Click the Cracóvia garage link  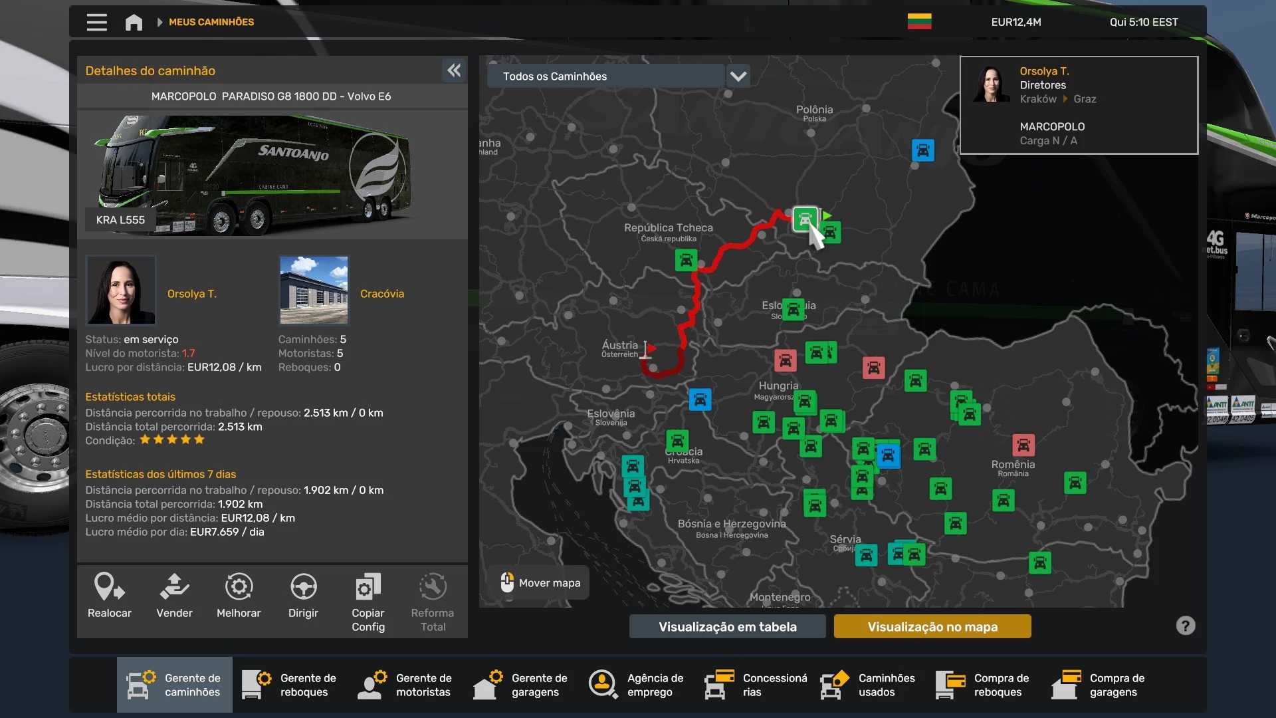pyautogui.click(x=381, y=294)
